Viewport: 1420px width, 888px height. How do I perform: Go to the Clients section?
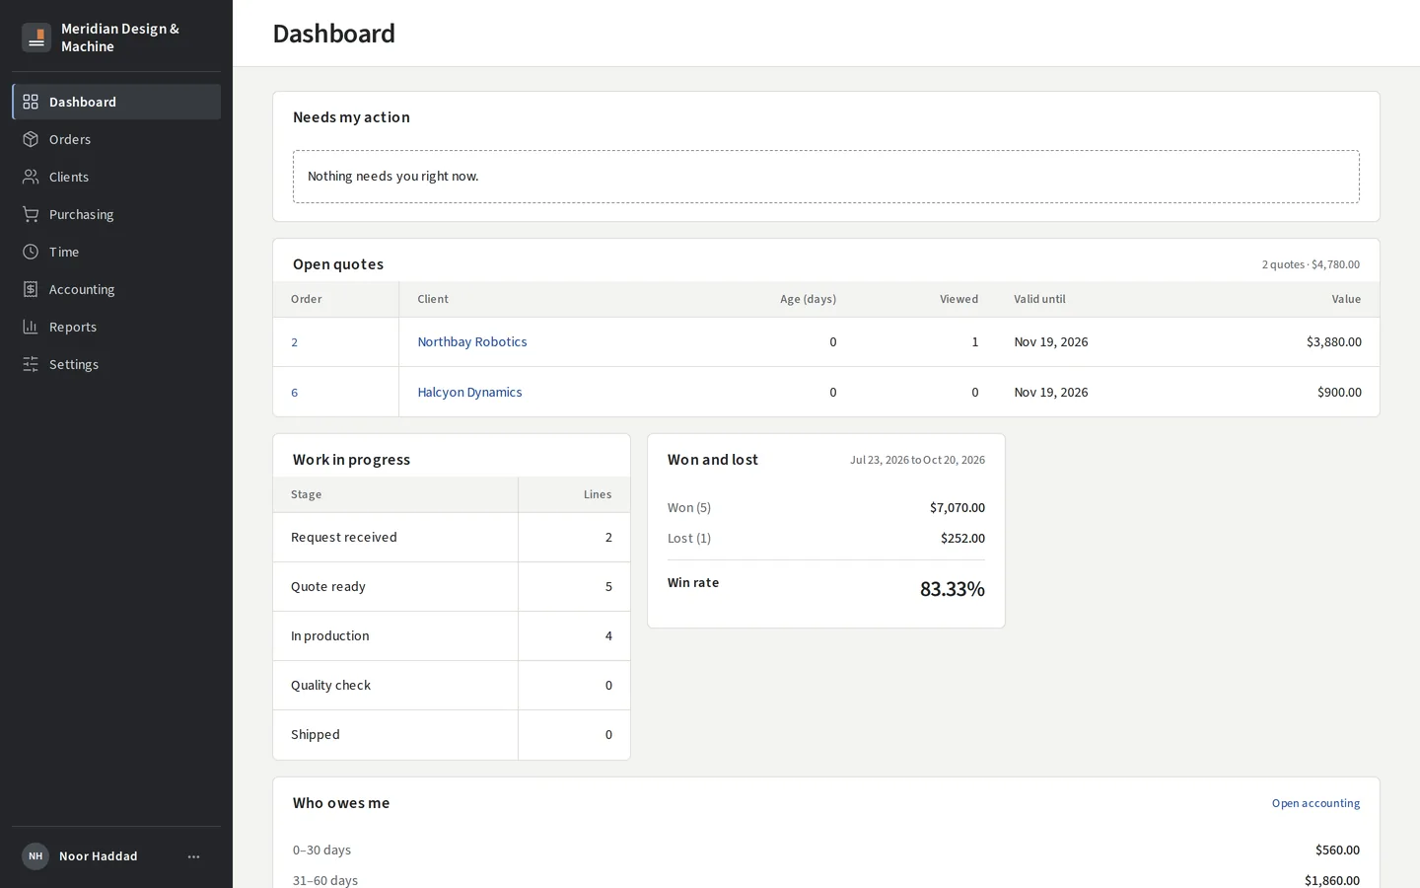click(x=116, y=177)
